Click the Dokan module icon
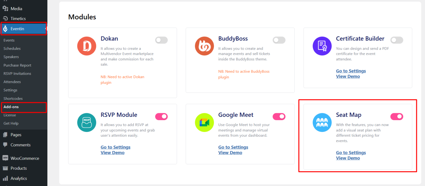Viewport: 425px width, 186px height. 87,46
